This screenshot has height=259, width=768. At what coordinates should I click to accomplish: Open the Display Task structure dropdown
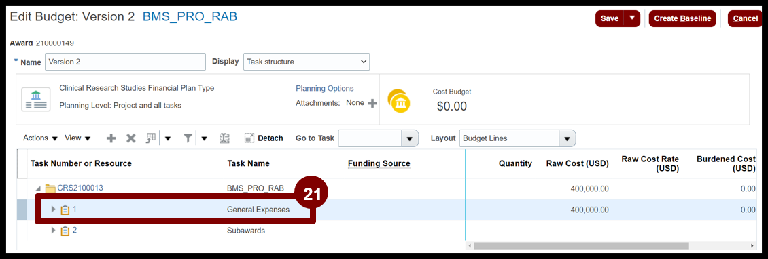pos(307,62)
